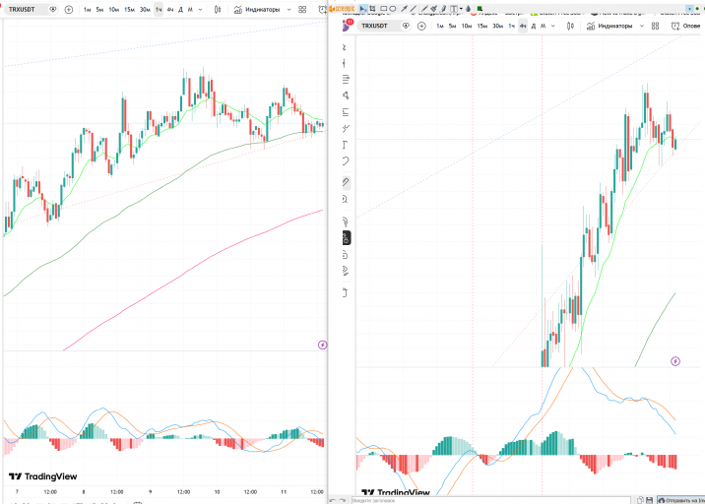The width and height of the screenshot is (705, 504).
Task: Select the text tool in screenshot toolbar
Action: tap(454, 9)
